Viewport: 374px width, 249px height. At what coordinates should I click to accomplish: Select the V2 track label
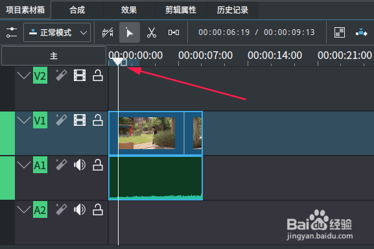(40, 76)
